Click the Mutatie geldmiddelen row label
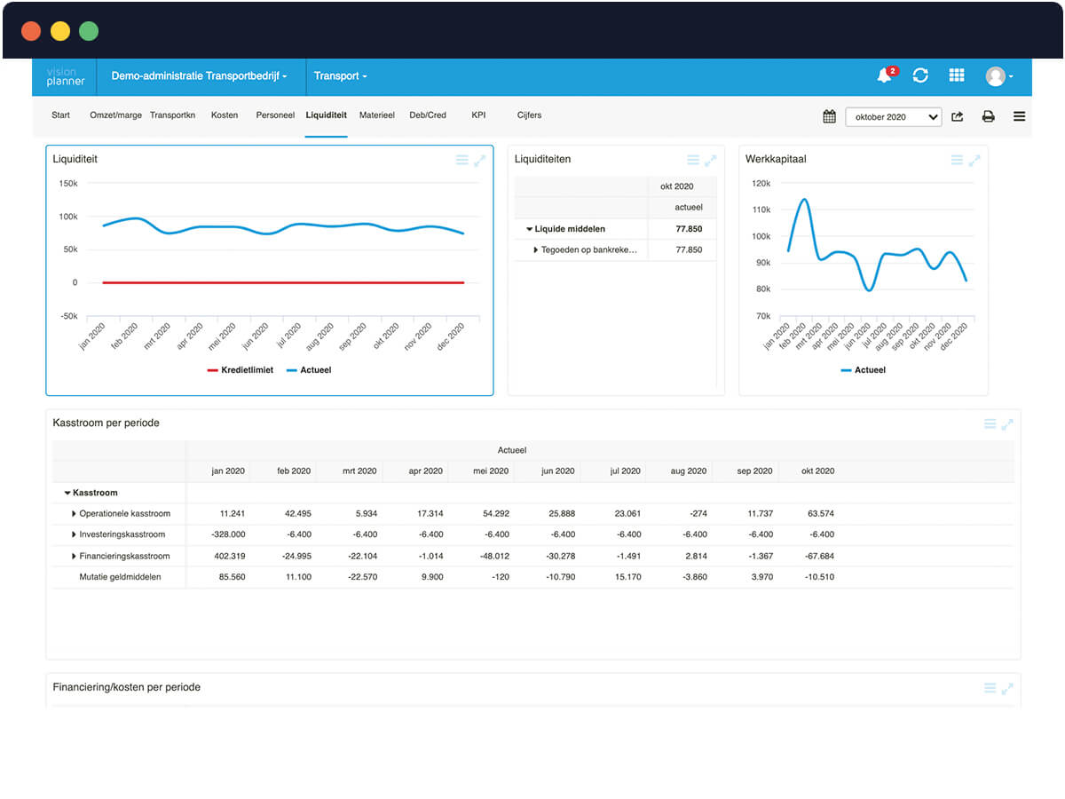The image size is (1065, 799). [x=120, y=577]
